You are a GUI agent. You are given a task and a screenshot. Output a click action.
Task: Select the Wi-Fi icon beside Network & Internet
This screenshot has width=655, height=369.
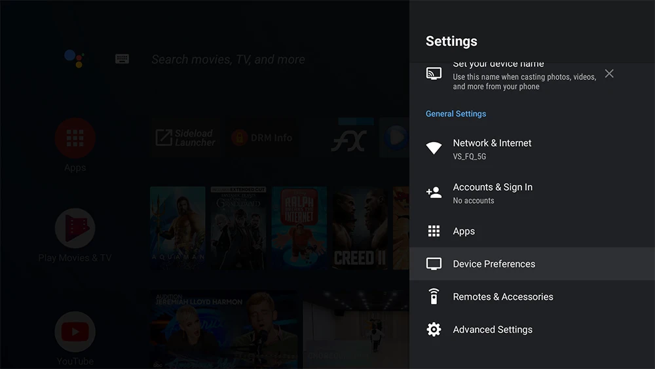(x=434, y=148)
